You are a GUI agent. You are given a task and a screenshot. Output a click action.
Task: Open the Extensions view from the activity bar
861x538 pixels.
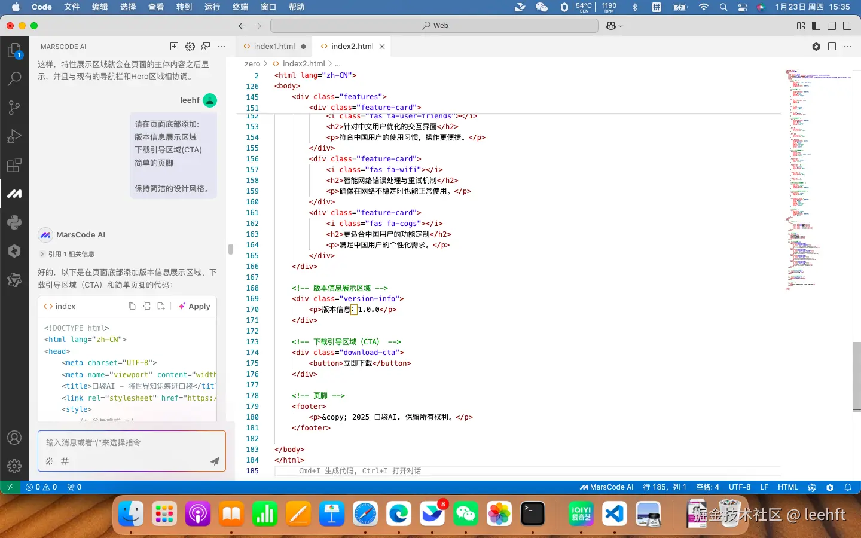coord(14,165)
